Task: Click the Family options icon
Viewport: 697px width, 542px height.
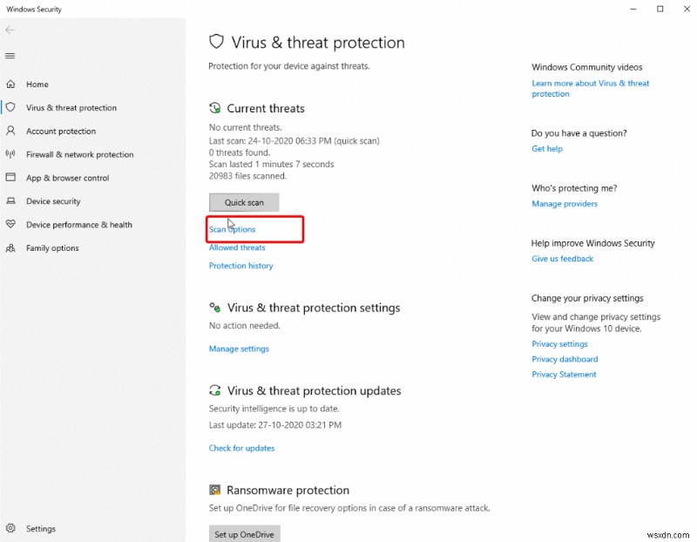Action: point(10,248)
